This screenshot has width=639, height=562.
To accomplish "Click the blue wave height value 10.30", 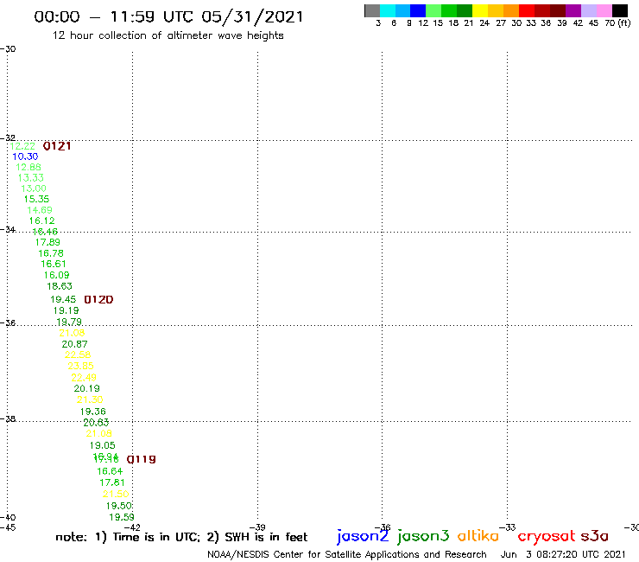I will (x=25, y=156).
